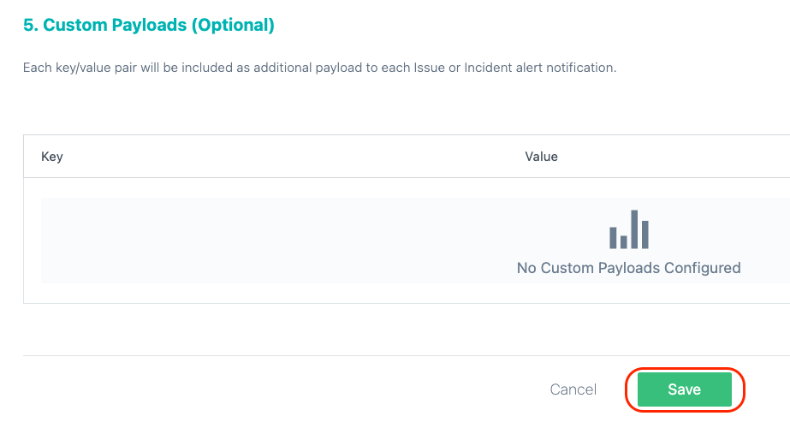The width and height of the screenshot is (790, 422).
Task: Click the word Optional in the heading
Action: pos(233,25)
